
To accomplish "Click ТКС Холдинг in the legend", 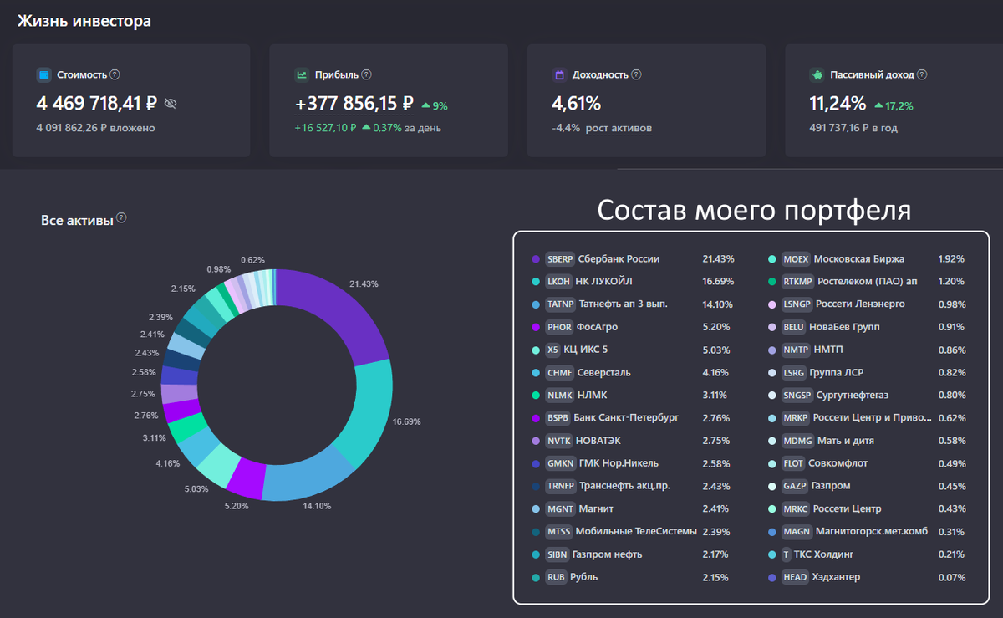I will tap(824, 554).
